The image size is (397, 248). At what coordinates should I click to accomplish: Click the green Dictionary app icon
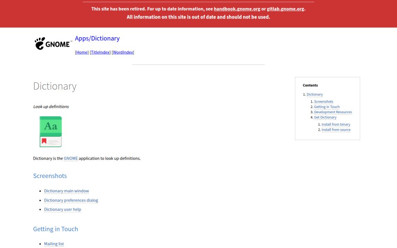50,131
